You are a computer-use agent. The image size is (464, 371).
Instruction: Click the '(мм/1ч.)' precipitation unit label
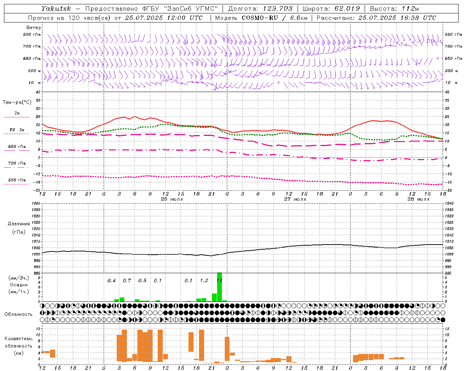coord(19,292)
